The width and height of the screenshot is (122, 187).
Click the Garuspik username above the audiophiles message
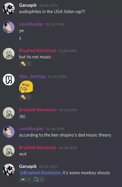[x=28, y=5]
